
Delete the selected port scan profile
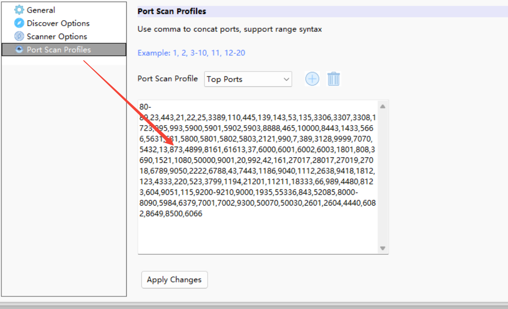(x=333, y=79)
